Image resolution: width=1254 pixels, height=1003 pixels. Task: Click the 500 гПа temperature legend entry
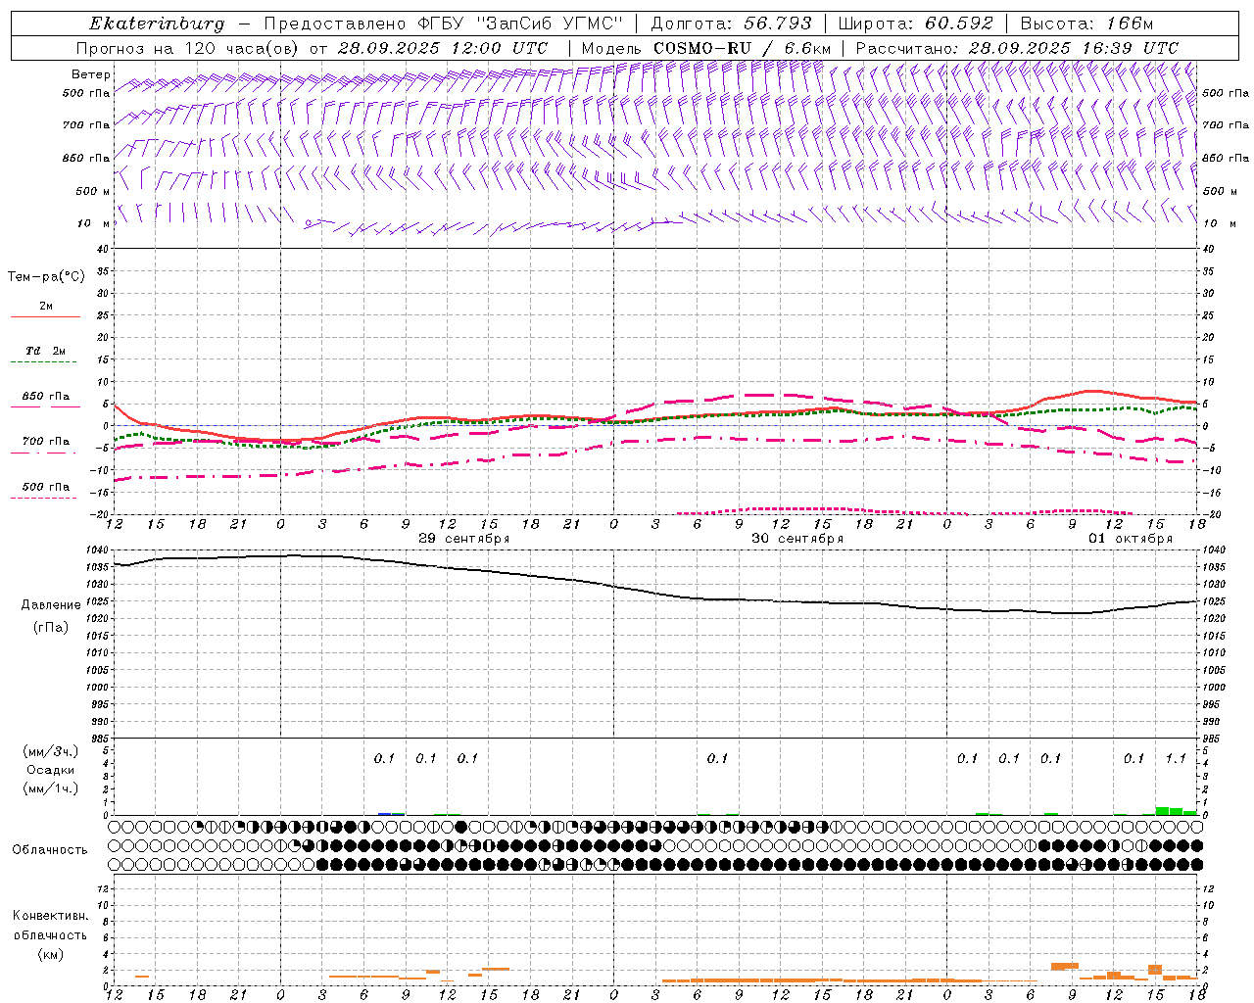point(45,487)
